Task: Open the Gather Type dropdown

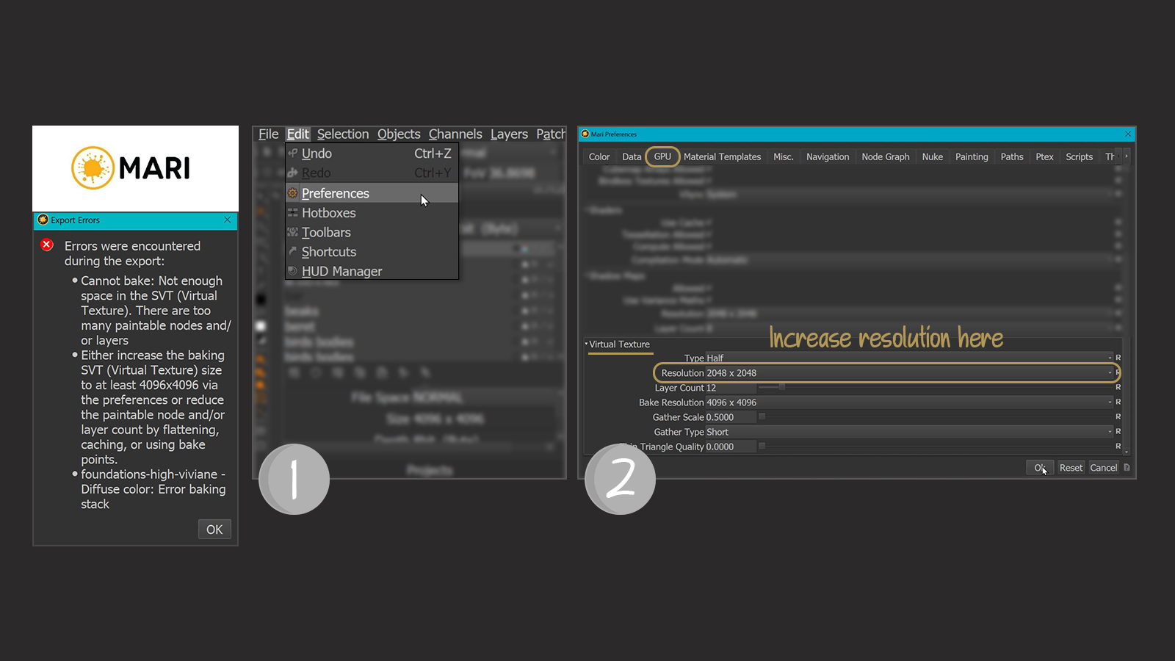Action: click(909, 431)
